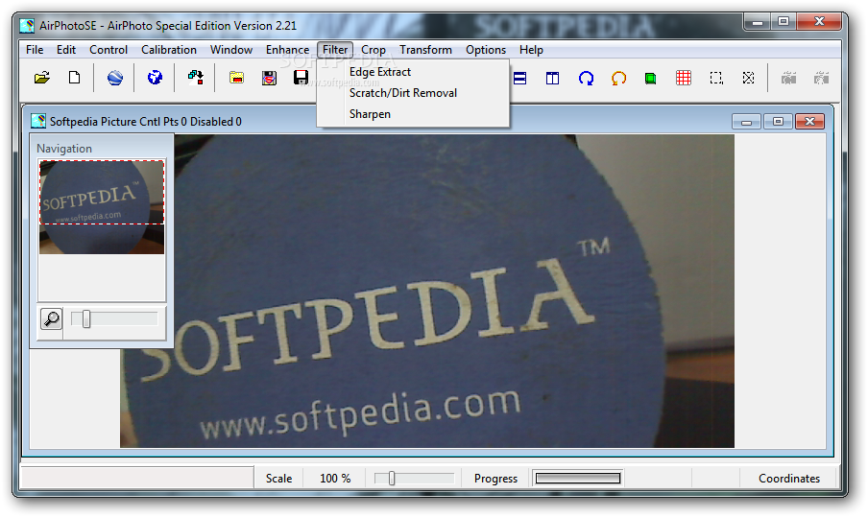
Task: Click the last greyed-out camera icon
Action: tap(822, 78)
